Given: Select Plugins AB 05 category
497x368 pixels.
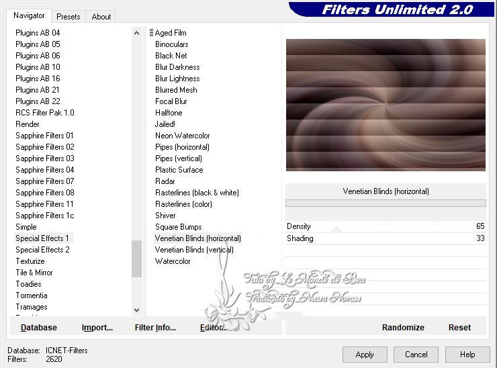Looking at the screenshot, I should (x=38, y=44).
